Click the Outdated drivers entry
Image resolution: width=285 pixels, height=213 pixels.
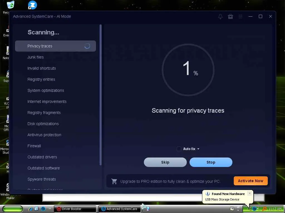click(55, 157)
